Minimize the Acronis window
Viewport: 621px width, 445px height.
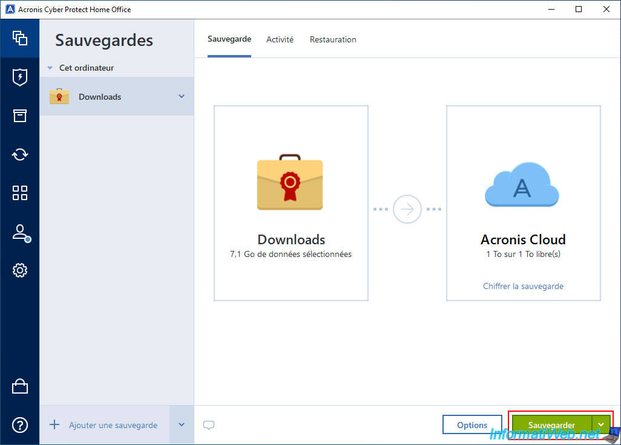point(551,9)
